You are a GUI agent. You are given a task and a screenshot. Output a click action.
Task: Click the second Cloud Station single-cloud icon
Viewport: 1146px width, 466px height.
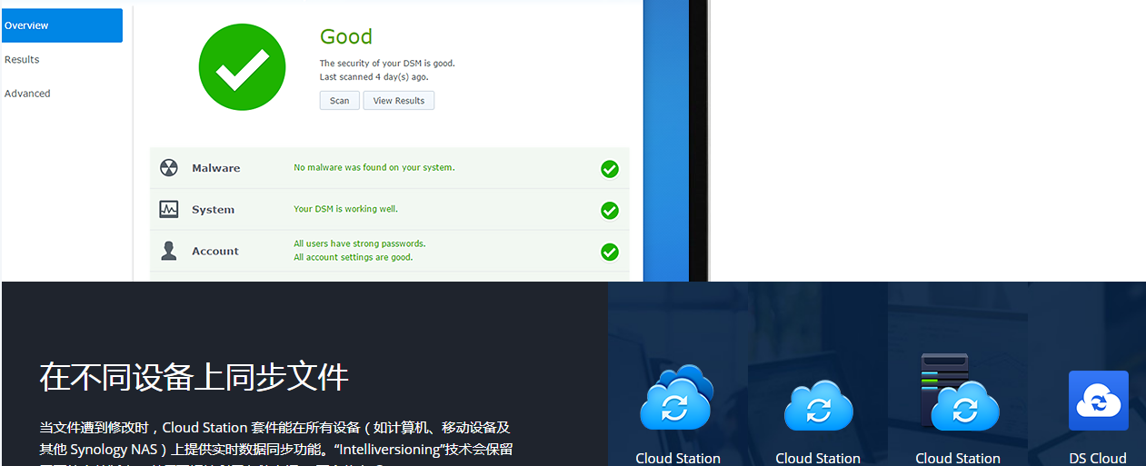[x=818, y=405]
